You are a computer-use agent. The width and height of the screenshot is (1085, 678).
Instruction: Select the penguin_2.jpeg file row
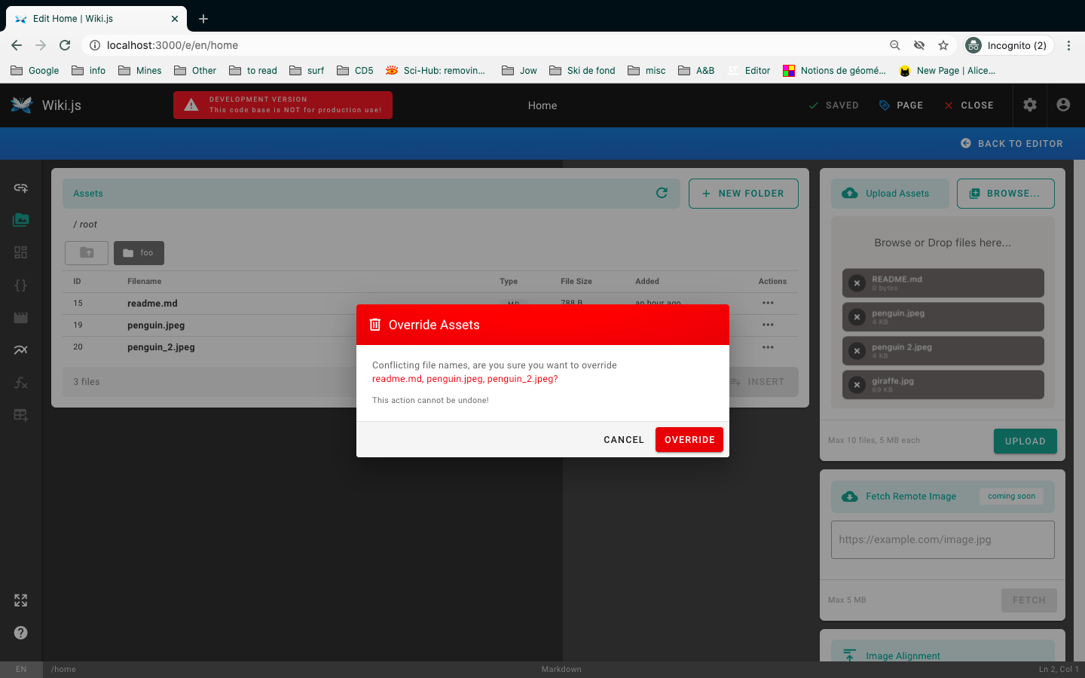[x=430, y=347]
